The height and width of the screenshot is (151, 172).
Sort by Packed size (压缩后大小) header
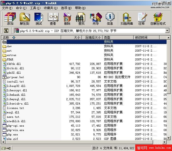tap(92, 37)
